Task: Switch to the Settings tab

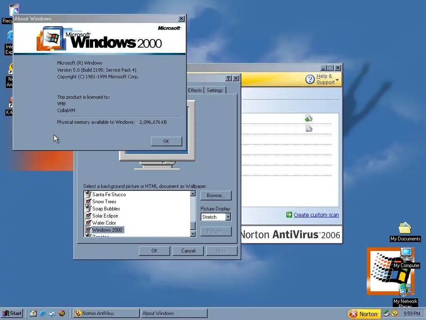Action: coord(215,90)
